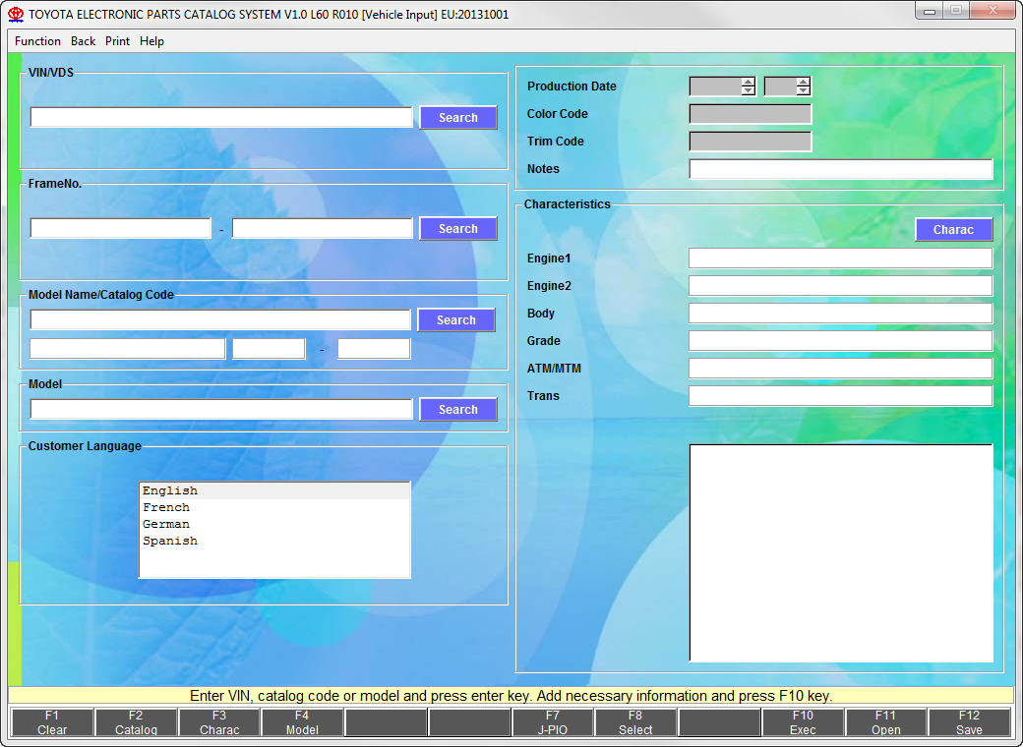Select English in Customer Language list
This screenshot has width=1023, height=747.
(x=274, y=490)
